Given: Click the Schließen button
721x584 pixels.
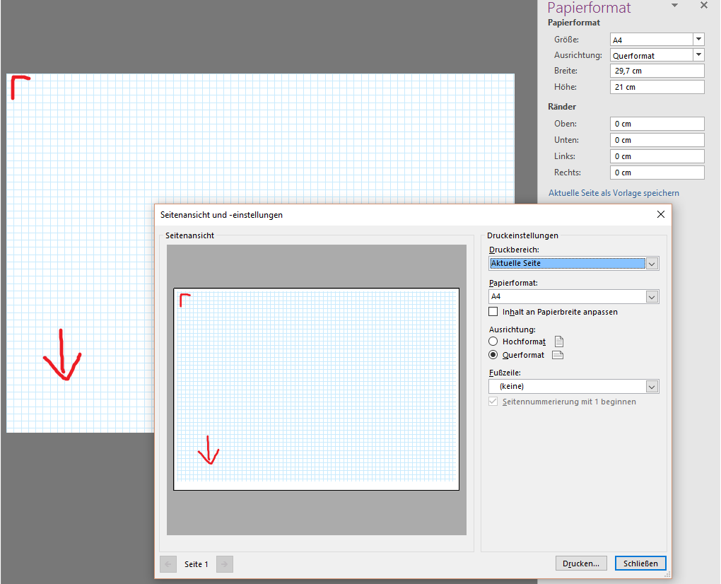Looking at the screenshot, I should [x=640, y=563].
